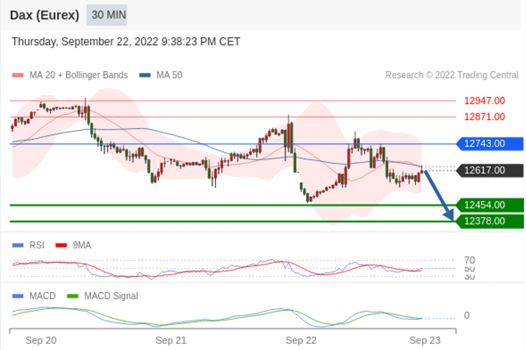Screen dimensions: 526x350
Task: Select the 30 MIN timeframe badge
Action: (106, 15)
